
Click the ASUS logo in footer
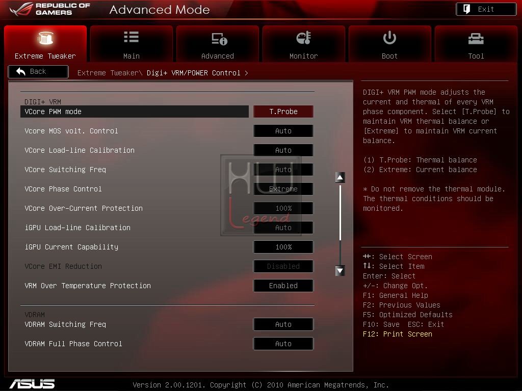coord(32,384)
